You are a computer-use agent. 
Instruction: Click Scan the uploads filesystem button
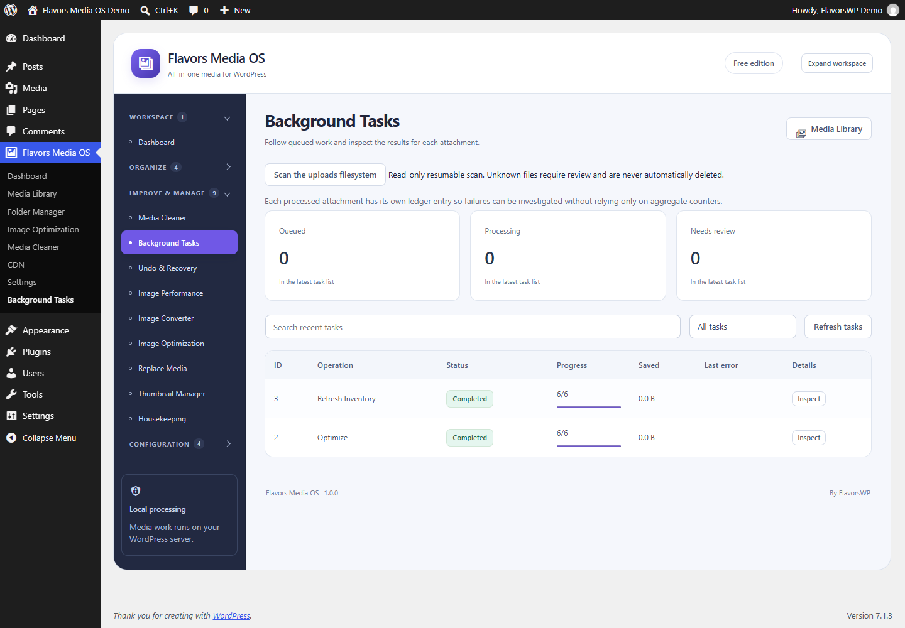pos(325,175)
